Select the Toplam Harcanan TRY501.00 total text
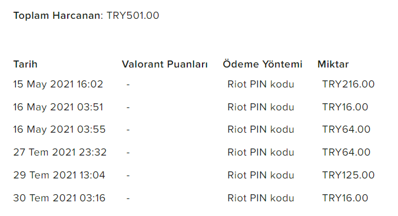The height and width of the screenshot is (216, 398). pyautogui.click(x=86, y=15)
